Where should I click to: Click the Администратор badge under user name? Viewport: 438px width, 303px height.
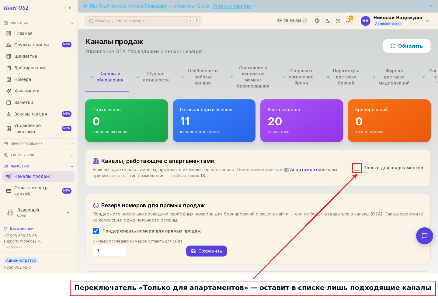point(388,24)
